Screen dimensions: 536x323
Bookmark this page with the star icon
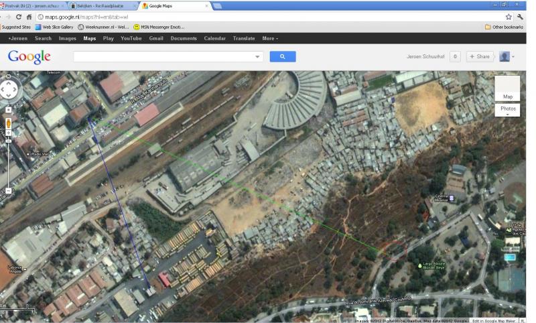click(509, 17)
